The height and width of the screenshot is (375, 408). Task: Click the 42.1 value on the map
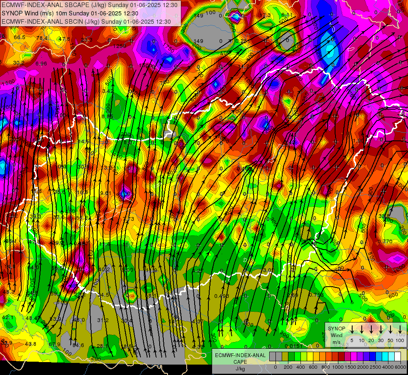point(8,317)
